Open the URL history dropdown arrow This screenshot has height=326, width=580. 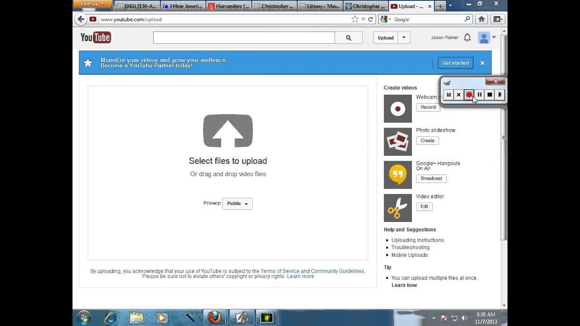(x=363, y=19)
